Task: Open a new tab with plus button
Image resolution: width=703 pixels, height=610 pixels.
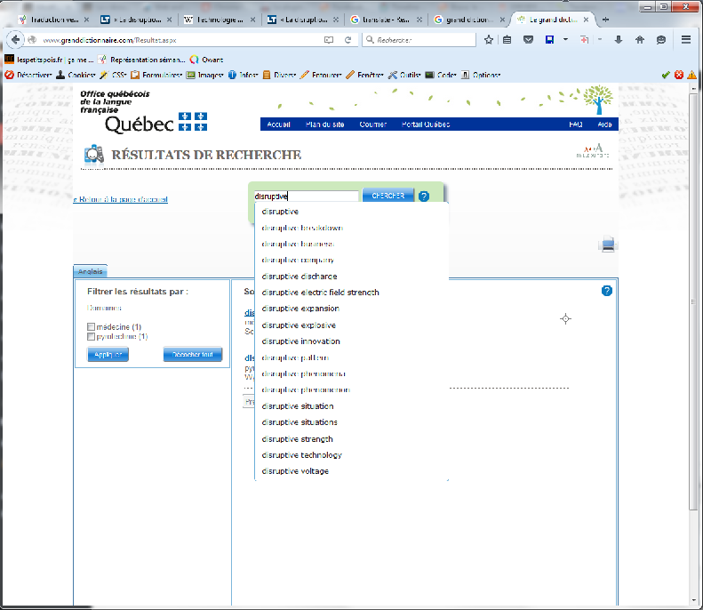Action: point(606,20)
